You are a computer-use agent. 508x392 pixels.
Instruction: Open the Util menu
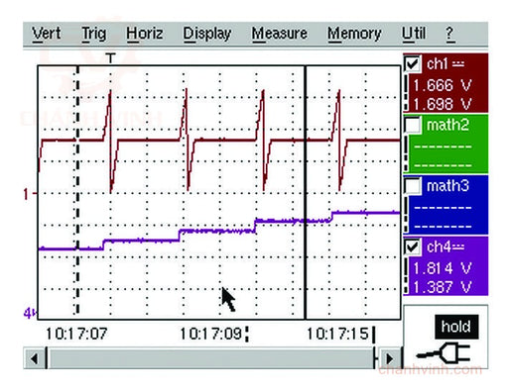(414, 34)
